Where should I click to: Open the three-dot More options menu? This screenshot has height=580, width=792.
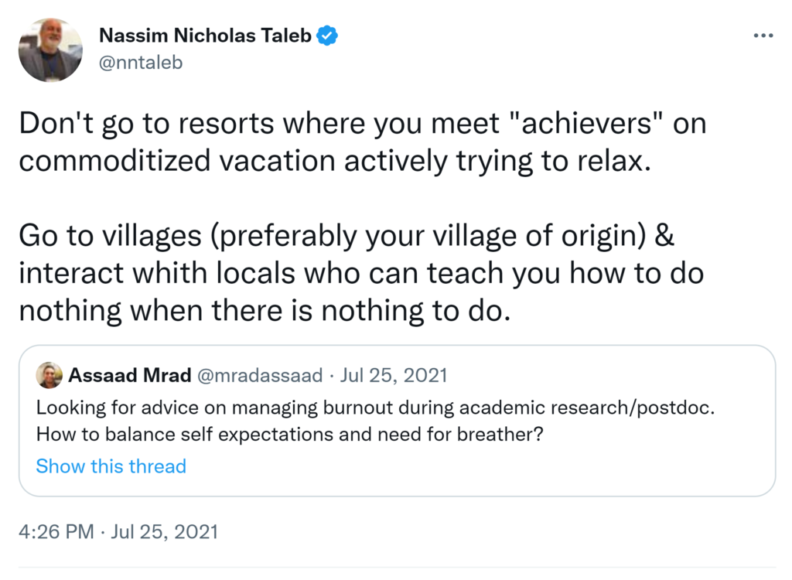[x=763, y=36]
